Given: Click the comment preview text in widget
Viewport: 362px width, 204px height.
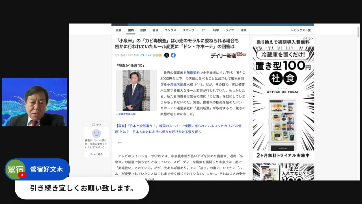Looking at the screenshot, I should point(96,144).
